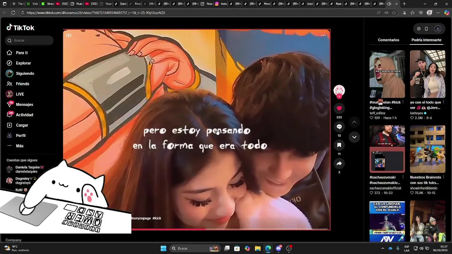Viewport: 452px width, 254px height.
Task: Expand hidden system tray icons
Action: pos(382,248)
